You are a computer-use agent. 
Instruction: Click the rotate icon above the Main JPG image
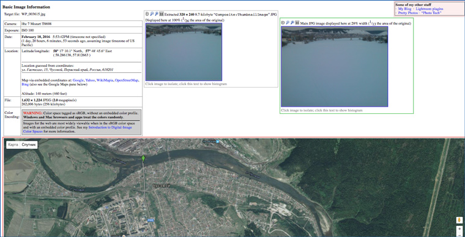[283, 23]
